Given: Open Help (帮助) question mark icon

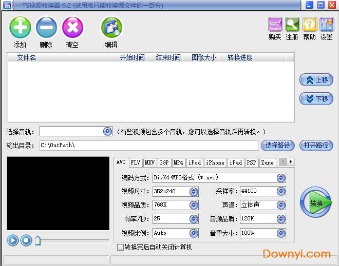Looking at the screenshot, I should point(309,24).
